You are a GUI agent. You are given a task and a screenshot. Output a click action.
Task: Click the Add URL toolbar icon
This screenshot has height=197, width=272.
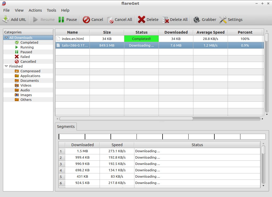(6, 19)
